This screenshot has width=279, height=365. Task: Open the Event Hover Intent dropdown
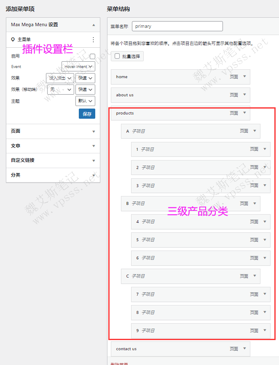(78, 67)
